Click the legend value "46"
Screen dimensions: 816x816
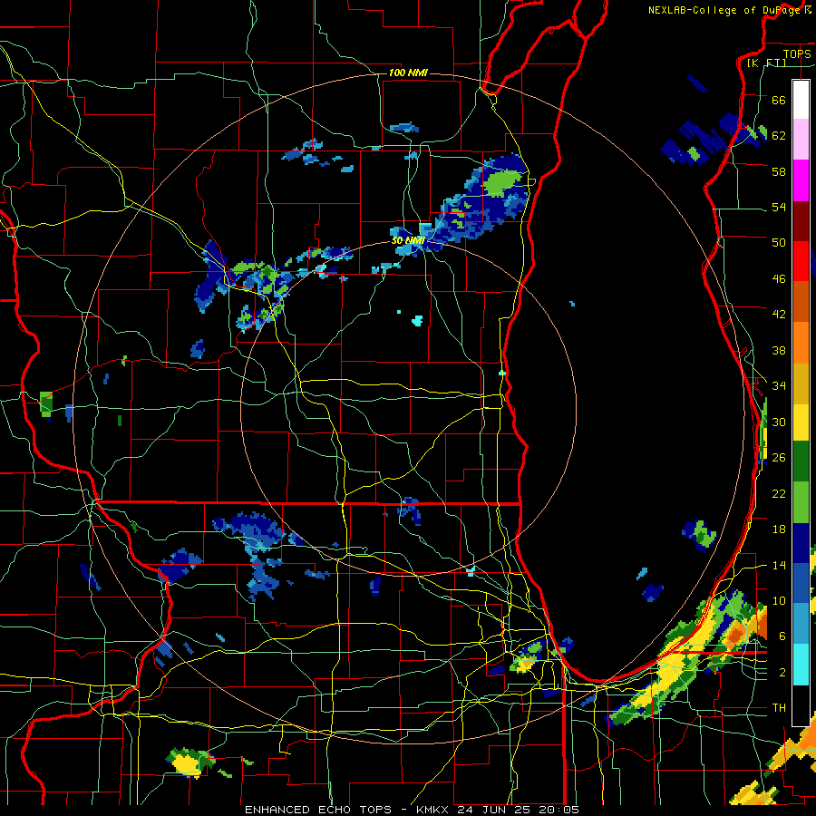[779, 279]
